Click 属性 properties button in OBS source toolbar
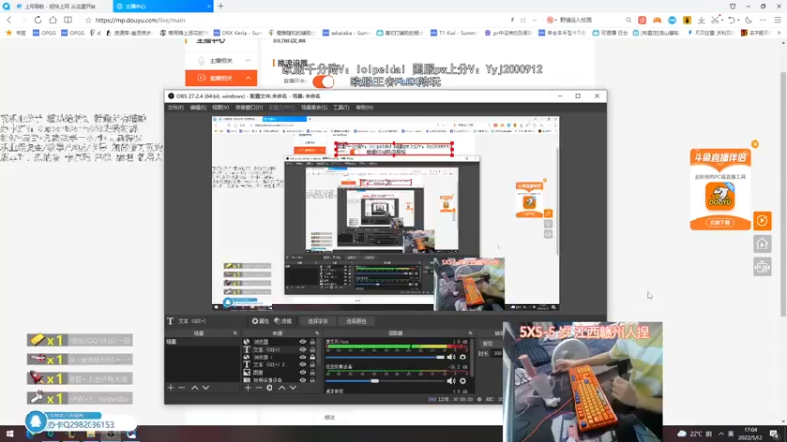Viewport: 787px width, 442px height. click(260, 321)
